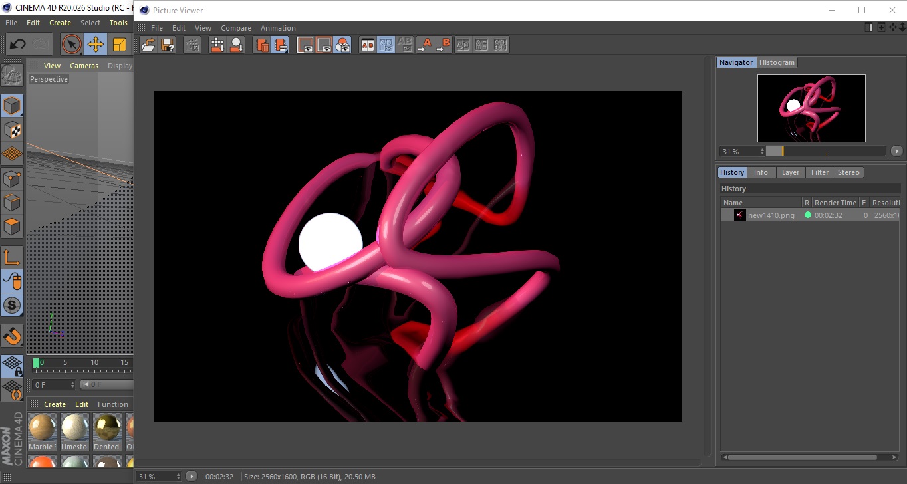Screen dimensions: 907x484
Task: Select the Move tool in main toolbar
Action: point(96,45)
